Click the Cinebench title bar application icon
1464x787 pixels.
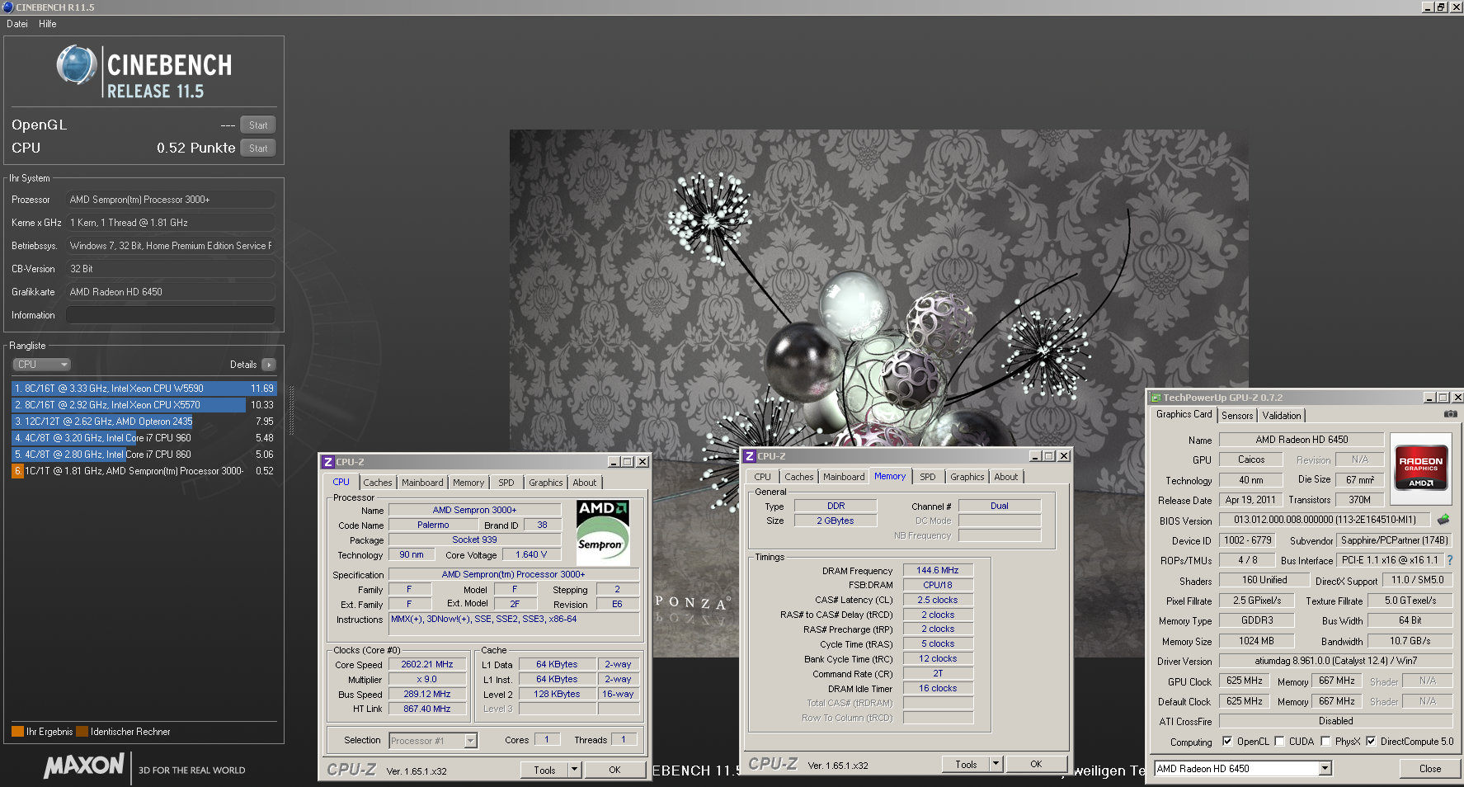(x=7, y=7)
